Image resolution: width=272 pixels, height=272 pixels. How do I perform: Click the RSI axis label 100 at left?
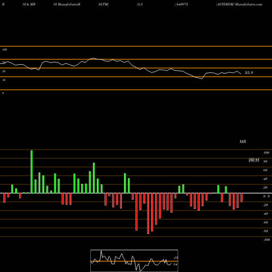[x=4, y=50]
